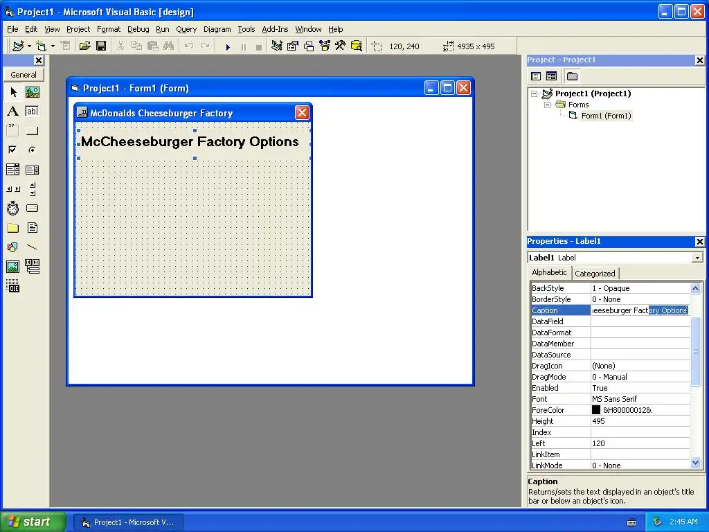Image resolution: width=709 pixels, height=532 pixels.
Task: Start the program with Run arrow
Action: coord(228,46)
